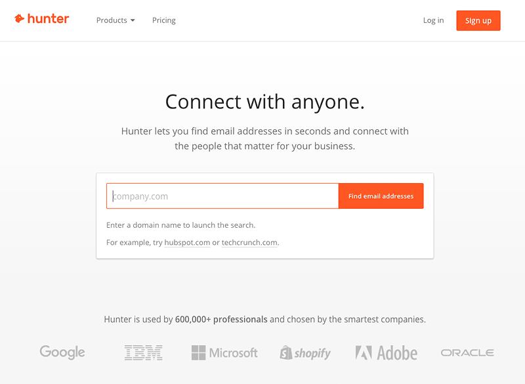Screen dimensions: 525x384
Task: Click the Hunter fox icon in the header
Action: pos(19,19)
